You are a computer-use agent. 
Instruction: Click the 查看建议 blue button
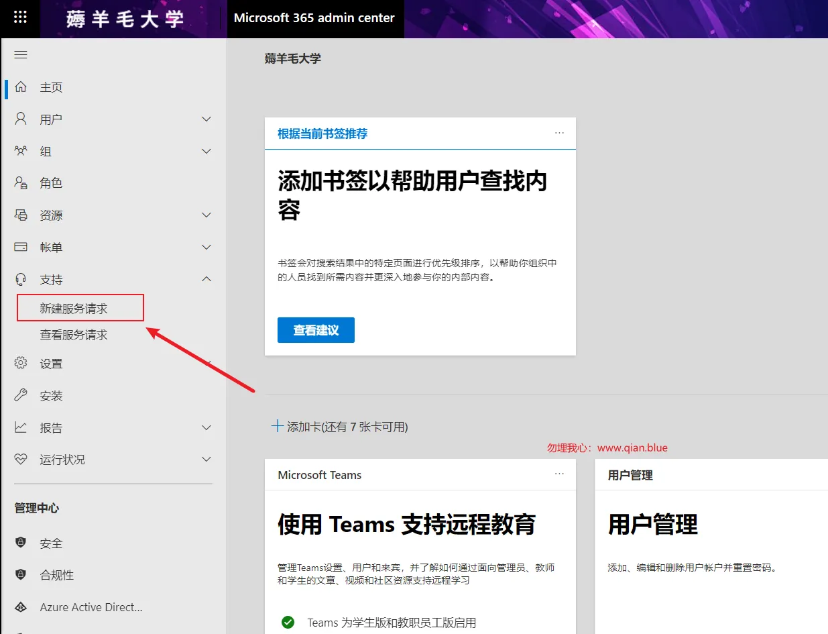(316, 330)
